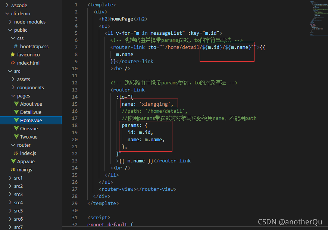Expand the src2 folder chevron
The height and width of the screenshot is (230, 328).
10,186
